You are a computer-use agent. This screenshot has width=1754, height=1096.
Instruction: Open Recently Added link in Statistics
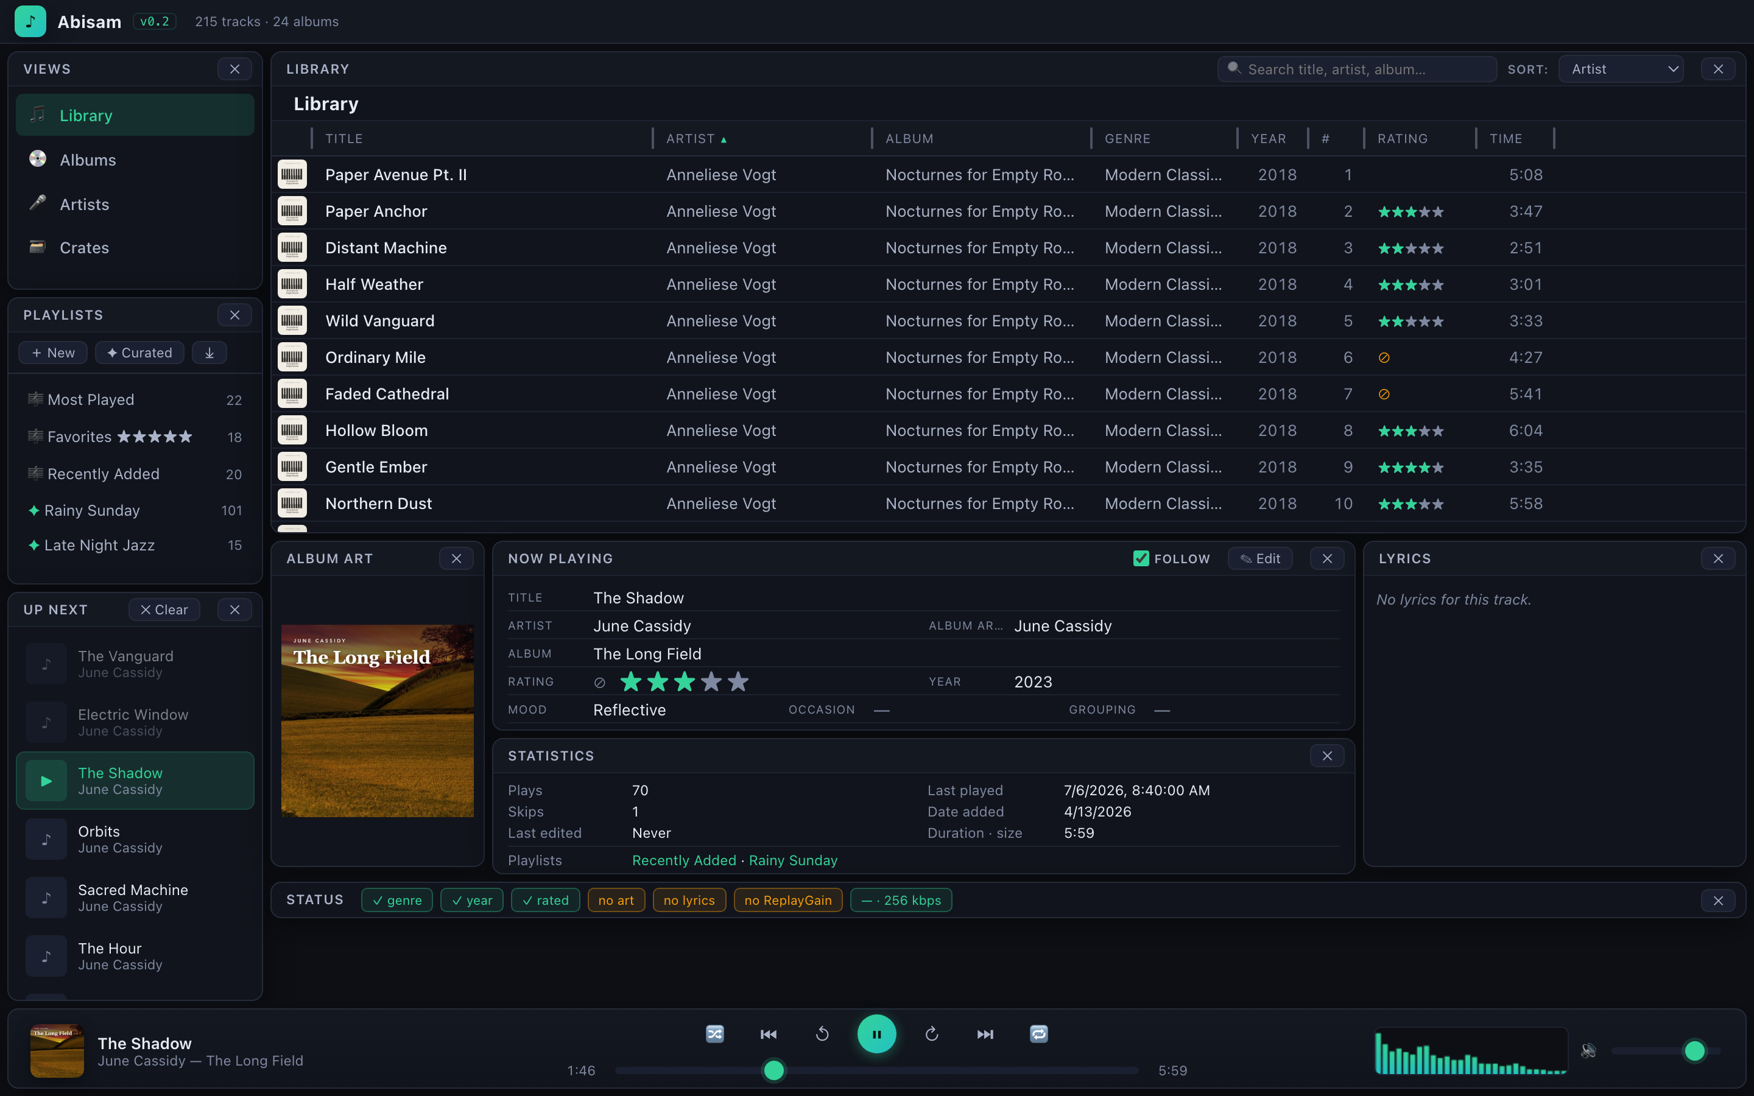[683, 860]
